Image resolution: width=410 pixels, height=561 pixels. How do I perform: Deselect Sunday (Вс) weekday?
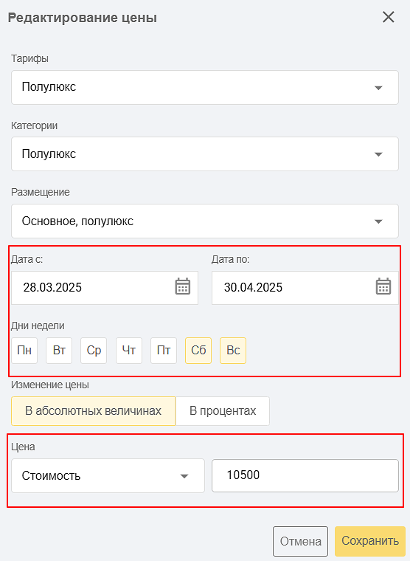233,351
